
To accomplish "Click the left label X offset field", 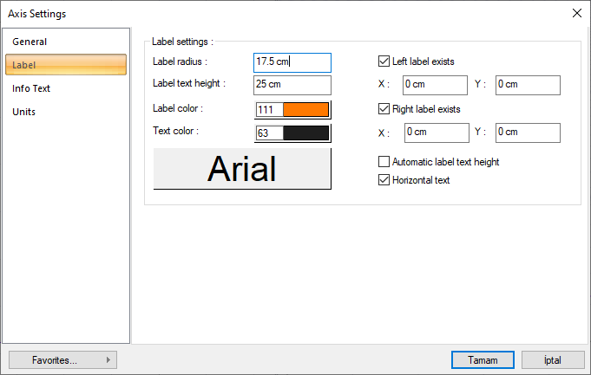I will (x=436, y=85).
